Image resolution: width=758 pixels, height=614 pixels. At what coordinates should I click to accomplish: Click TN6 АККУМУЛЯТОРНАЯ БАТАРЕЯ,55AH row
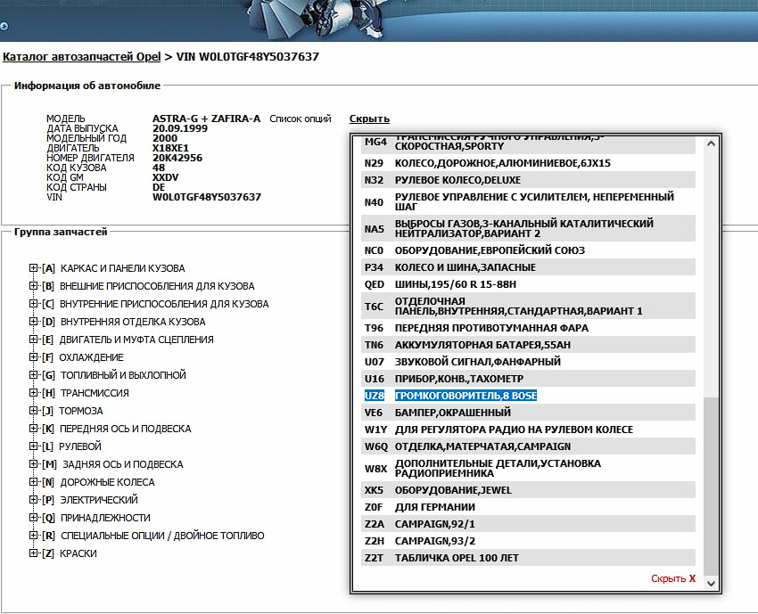(x=528, y=345)
